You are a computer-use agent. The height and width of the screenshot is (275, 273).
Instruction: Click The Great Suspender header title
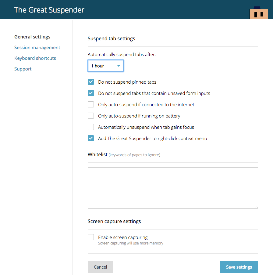tap(49, 10)
